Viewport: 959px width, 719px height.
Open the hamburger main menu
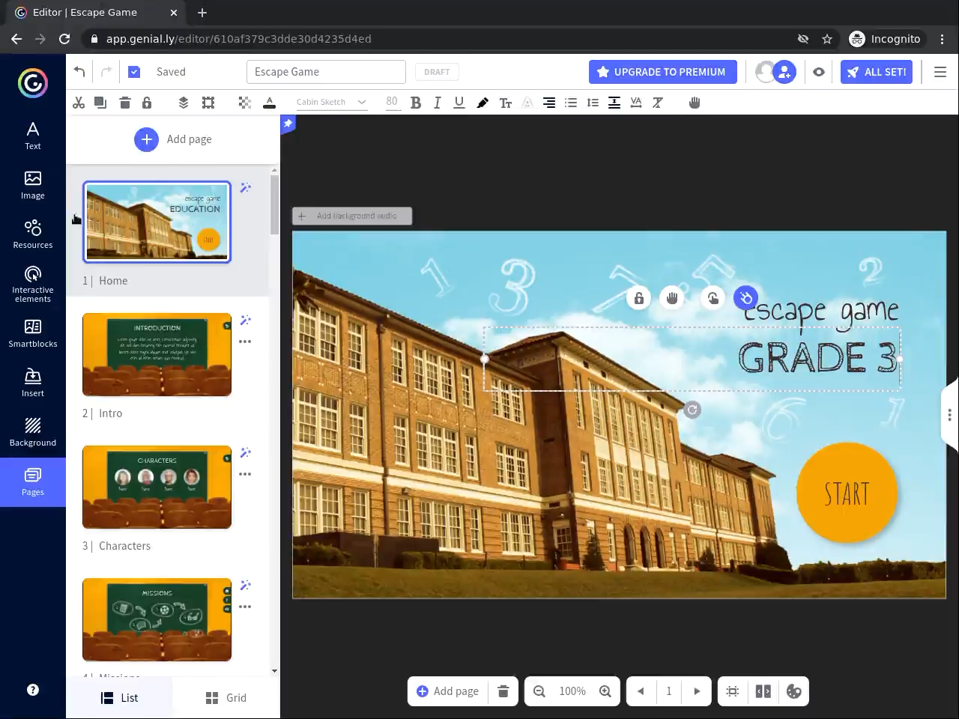pyautogui.click(x=940, y=72)
